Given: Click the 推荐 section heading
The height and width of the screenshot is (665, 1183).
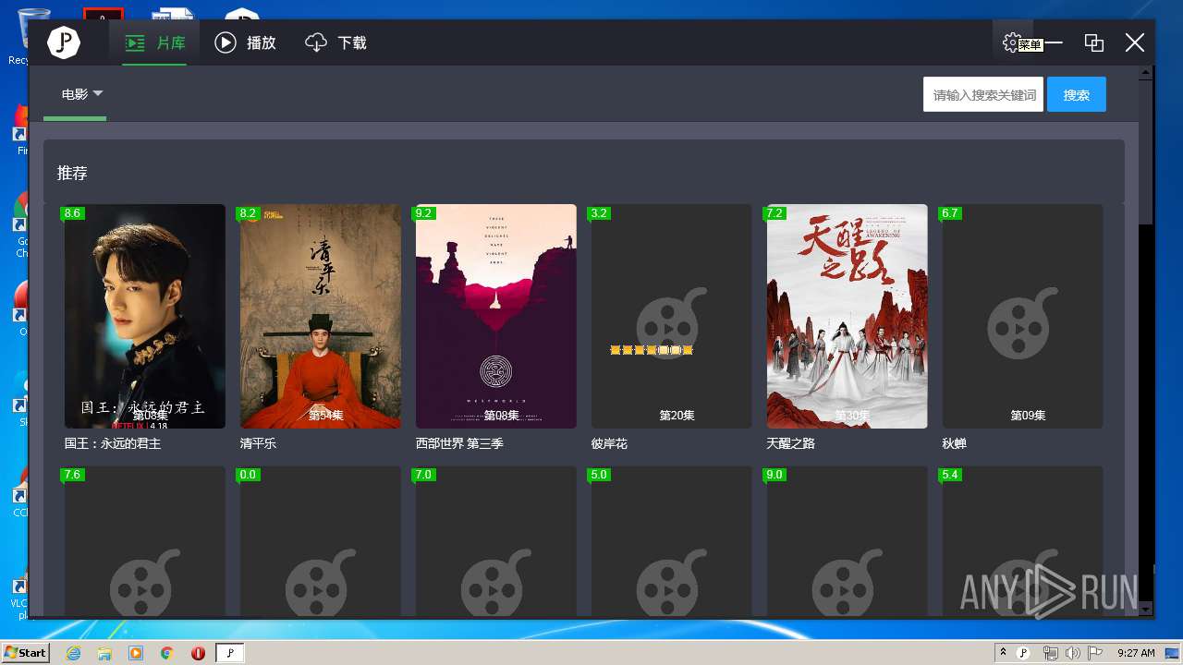Looking at the screenshot, I should coord(72,173).
